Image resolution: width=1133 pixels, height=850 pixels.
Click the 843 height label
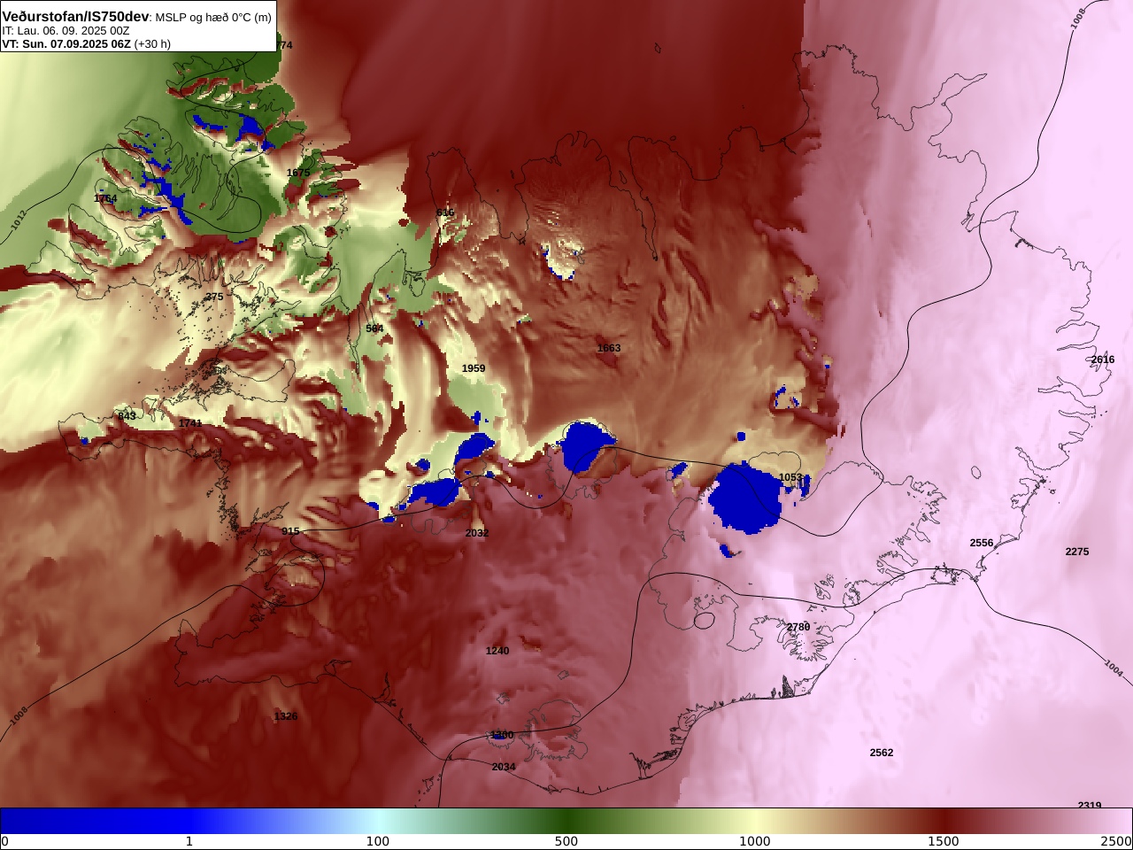[x=127, y=416]
